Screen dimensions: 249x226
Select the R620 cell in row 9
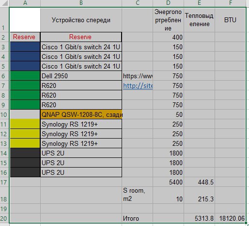coord(81,105)
